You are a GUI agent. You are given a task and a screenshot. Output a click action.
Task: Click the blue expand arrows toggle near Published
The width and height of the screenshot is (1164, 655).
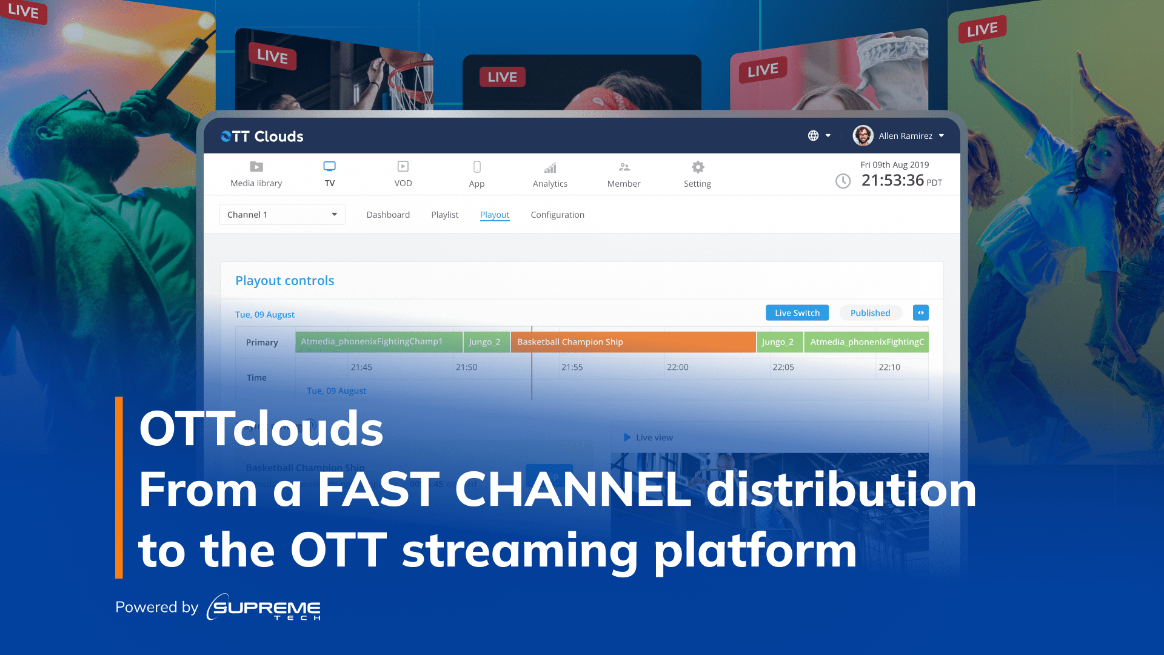pyautogui.click(x=920, y=312)
